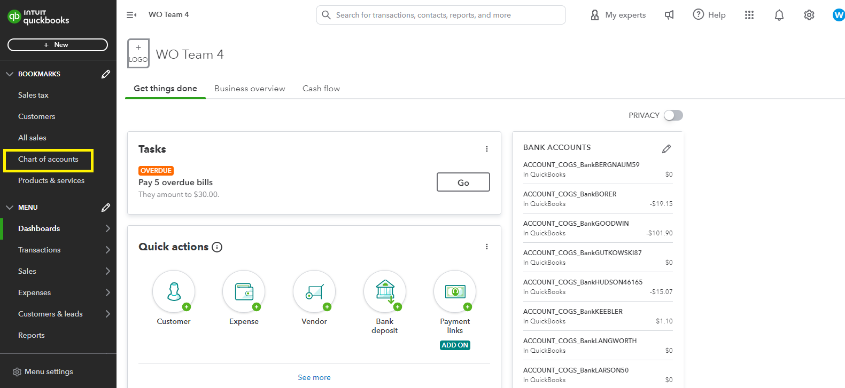
Task: Click Pay 5 overdue bills text
Action: click(175, 183)
